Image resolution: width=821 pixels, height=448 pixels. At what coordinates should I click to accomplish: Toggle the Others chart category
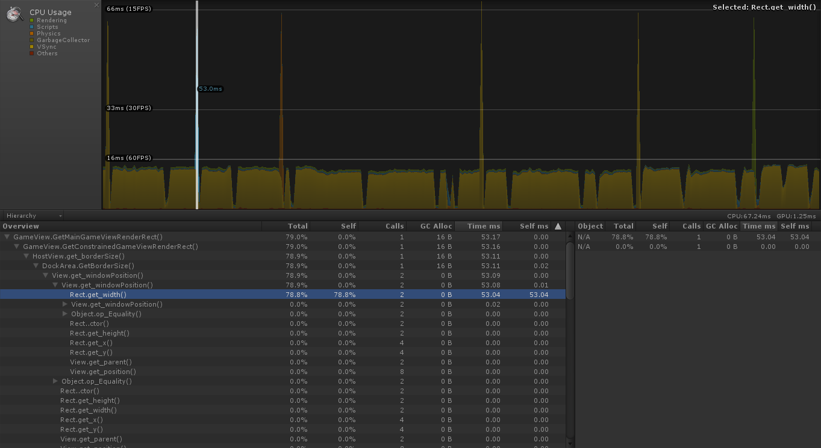tap(31, 54)
